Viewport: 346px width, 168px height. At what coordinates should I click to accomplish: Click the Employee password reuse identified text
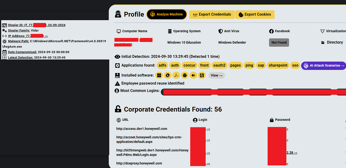point(153,83)
